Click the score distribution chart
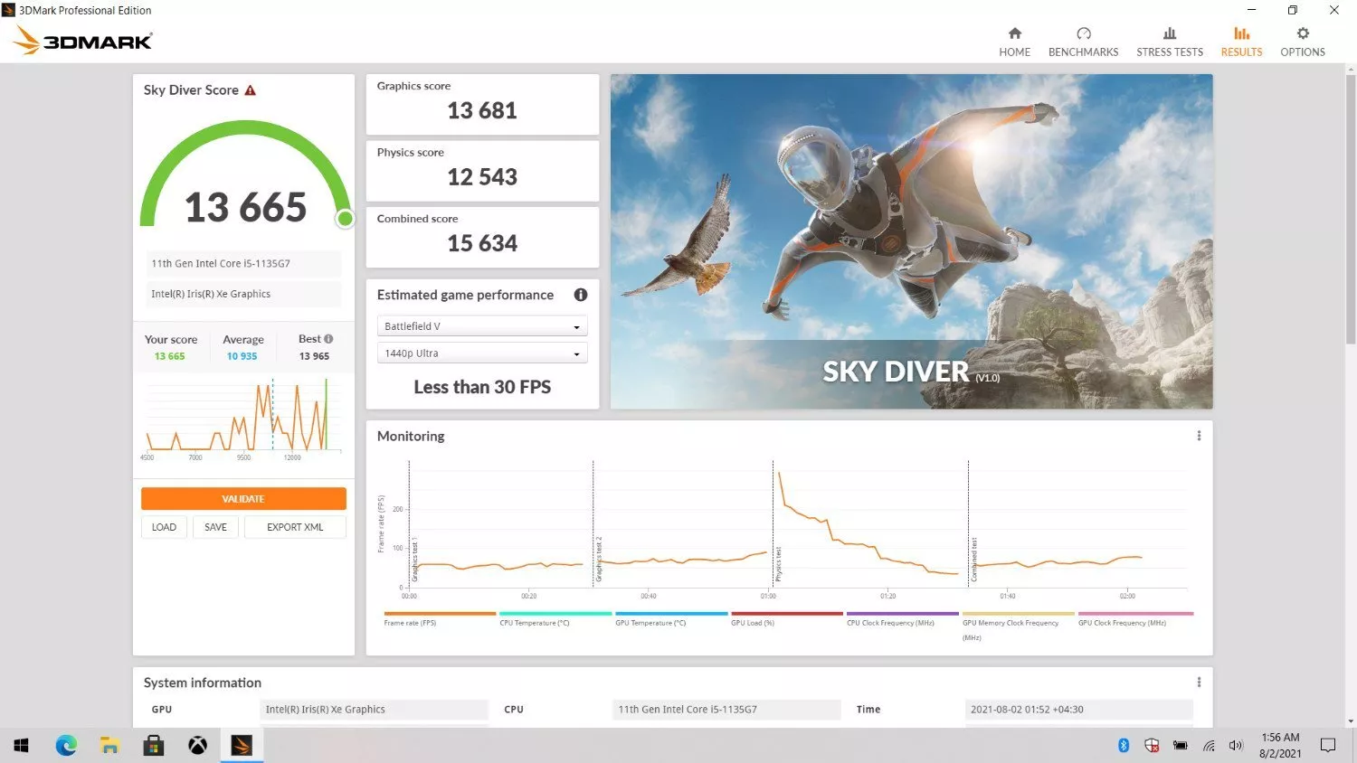The width and height of the screenshot is (1357, 763). (243, 418)
